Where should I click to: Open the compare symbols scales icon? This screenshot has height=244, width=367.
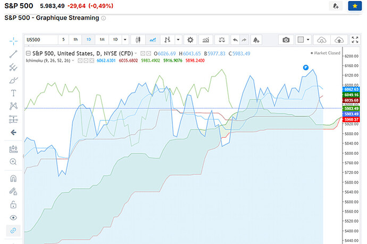pyautogui.click(x=222, y=40)
